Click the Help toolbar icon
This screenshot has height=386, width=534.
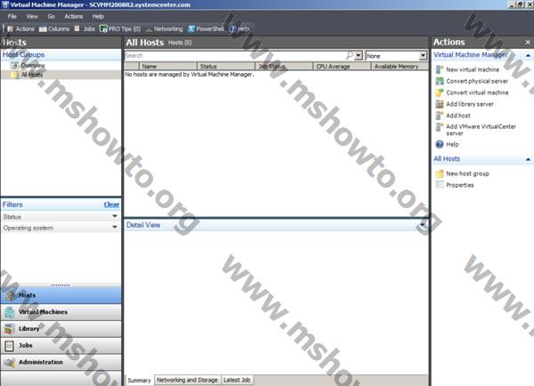pos(232,29)
